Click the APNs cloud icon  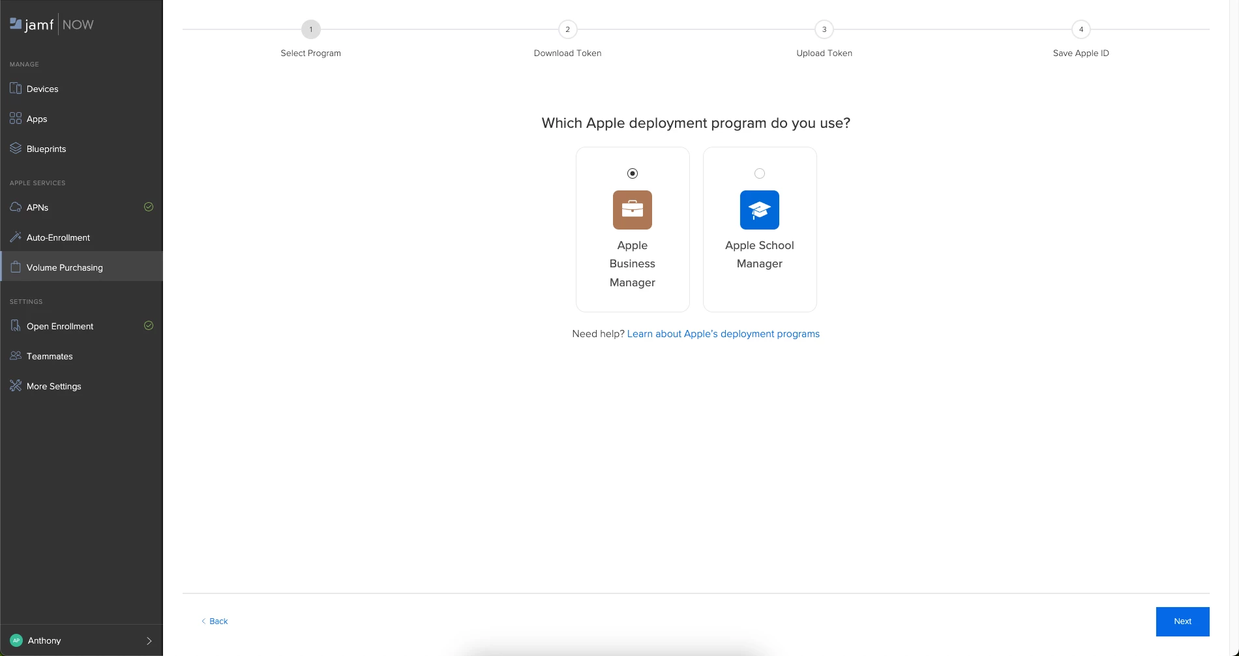pyautogui.click(x=16, y=207)
